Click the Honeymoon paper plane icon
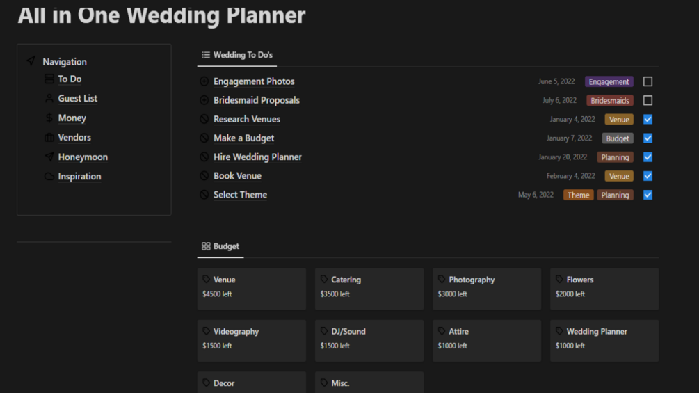This screenshot has width=699, height=393. pos(49,157)
